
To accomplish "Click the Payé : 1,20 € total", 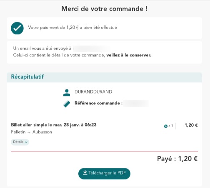I will 177,159.
